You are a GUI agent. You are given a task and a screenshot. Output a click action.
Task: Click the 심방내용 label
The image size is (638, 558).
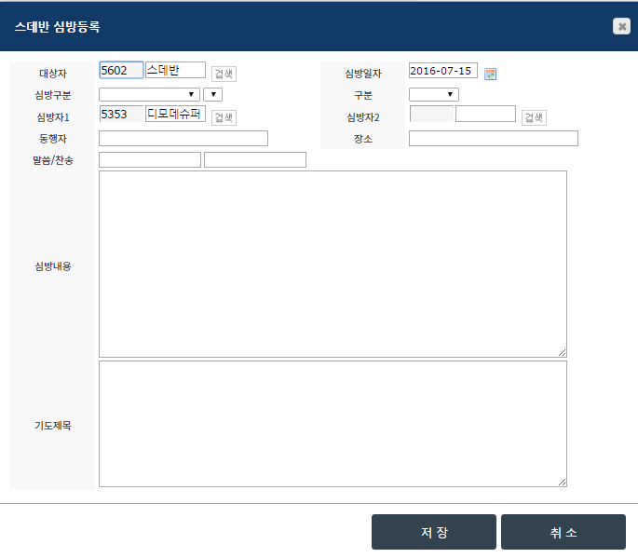click(53, 266)
